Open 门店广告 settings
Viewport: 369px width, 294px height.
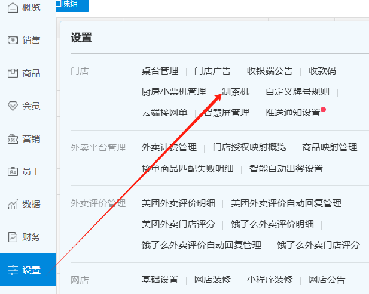(x=212, y=71)
